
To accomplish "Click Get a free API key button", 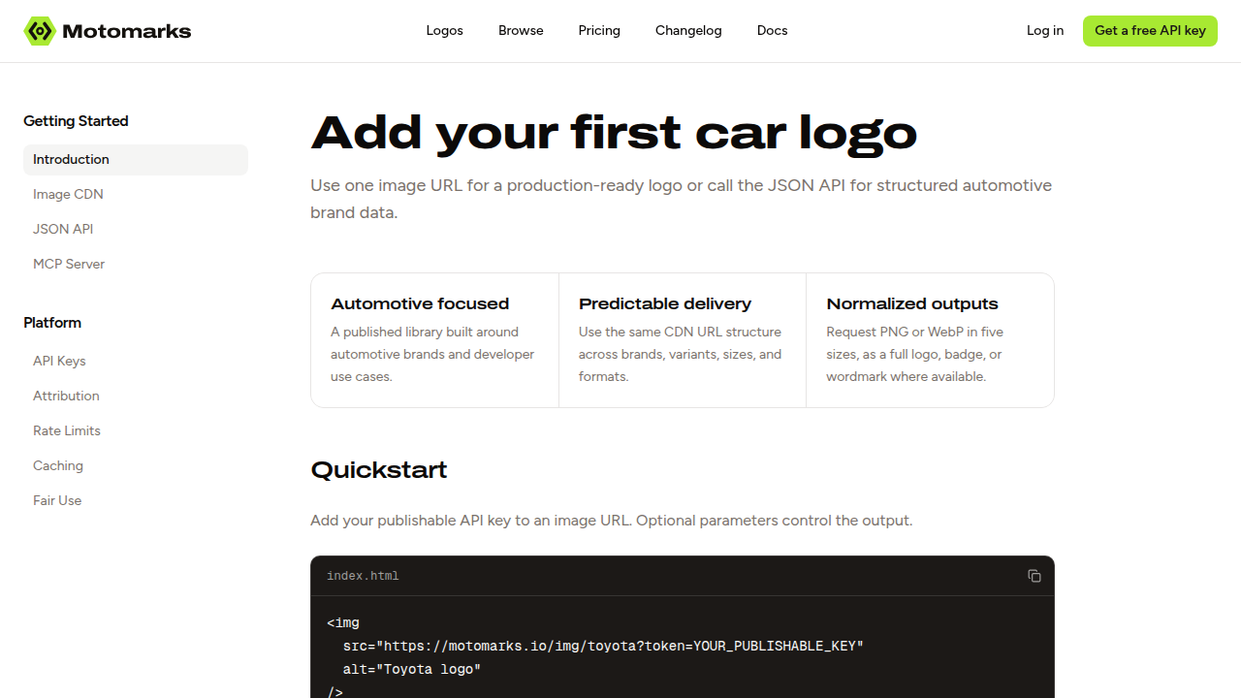I will pos(1150,31).
